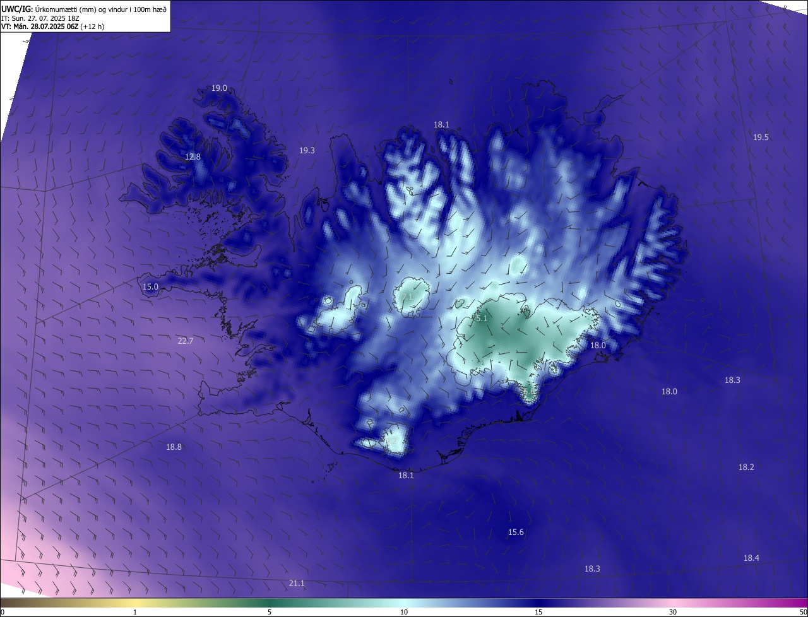Pick the pink segment of the color scale
The image size is (808, 617).
point(673,602)
